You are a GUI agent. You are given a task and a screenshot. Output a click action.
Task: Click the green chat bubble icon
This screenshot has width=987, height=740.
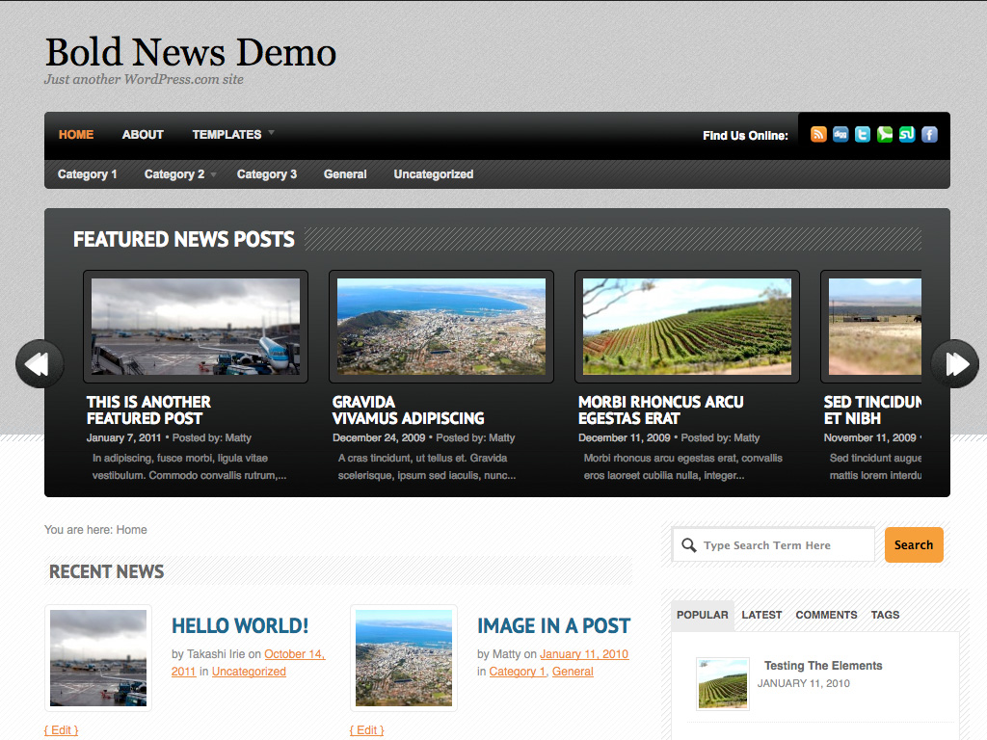coord(885,135)
